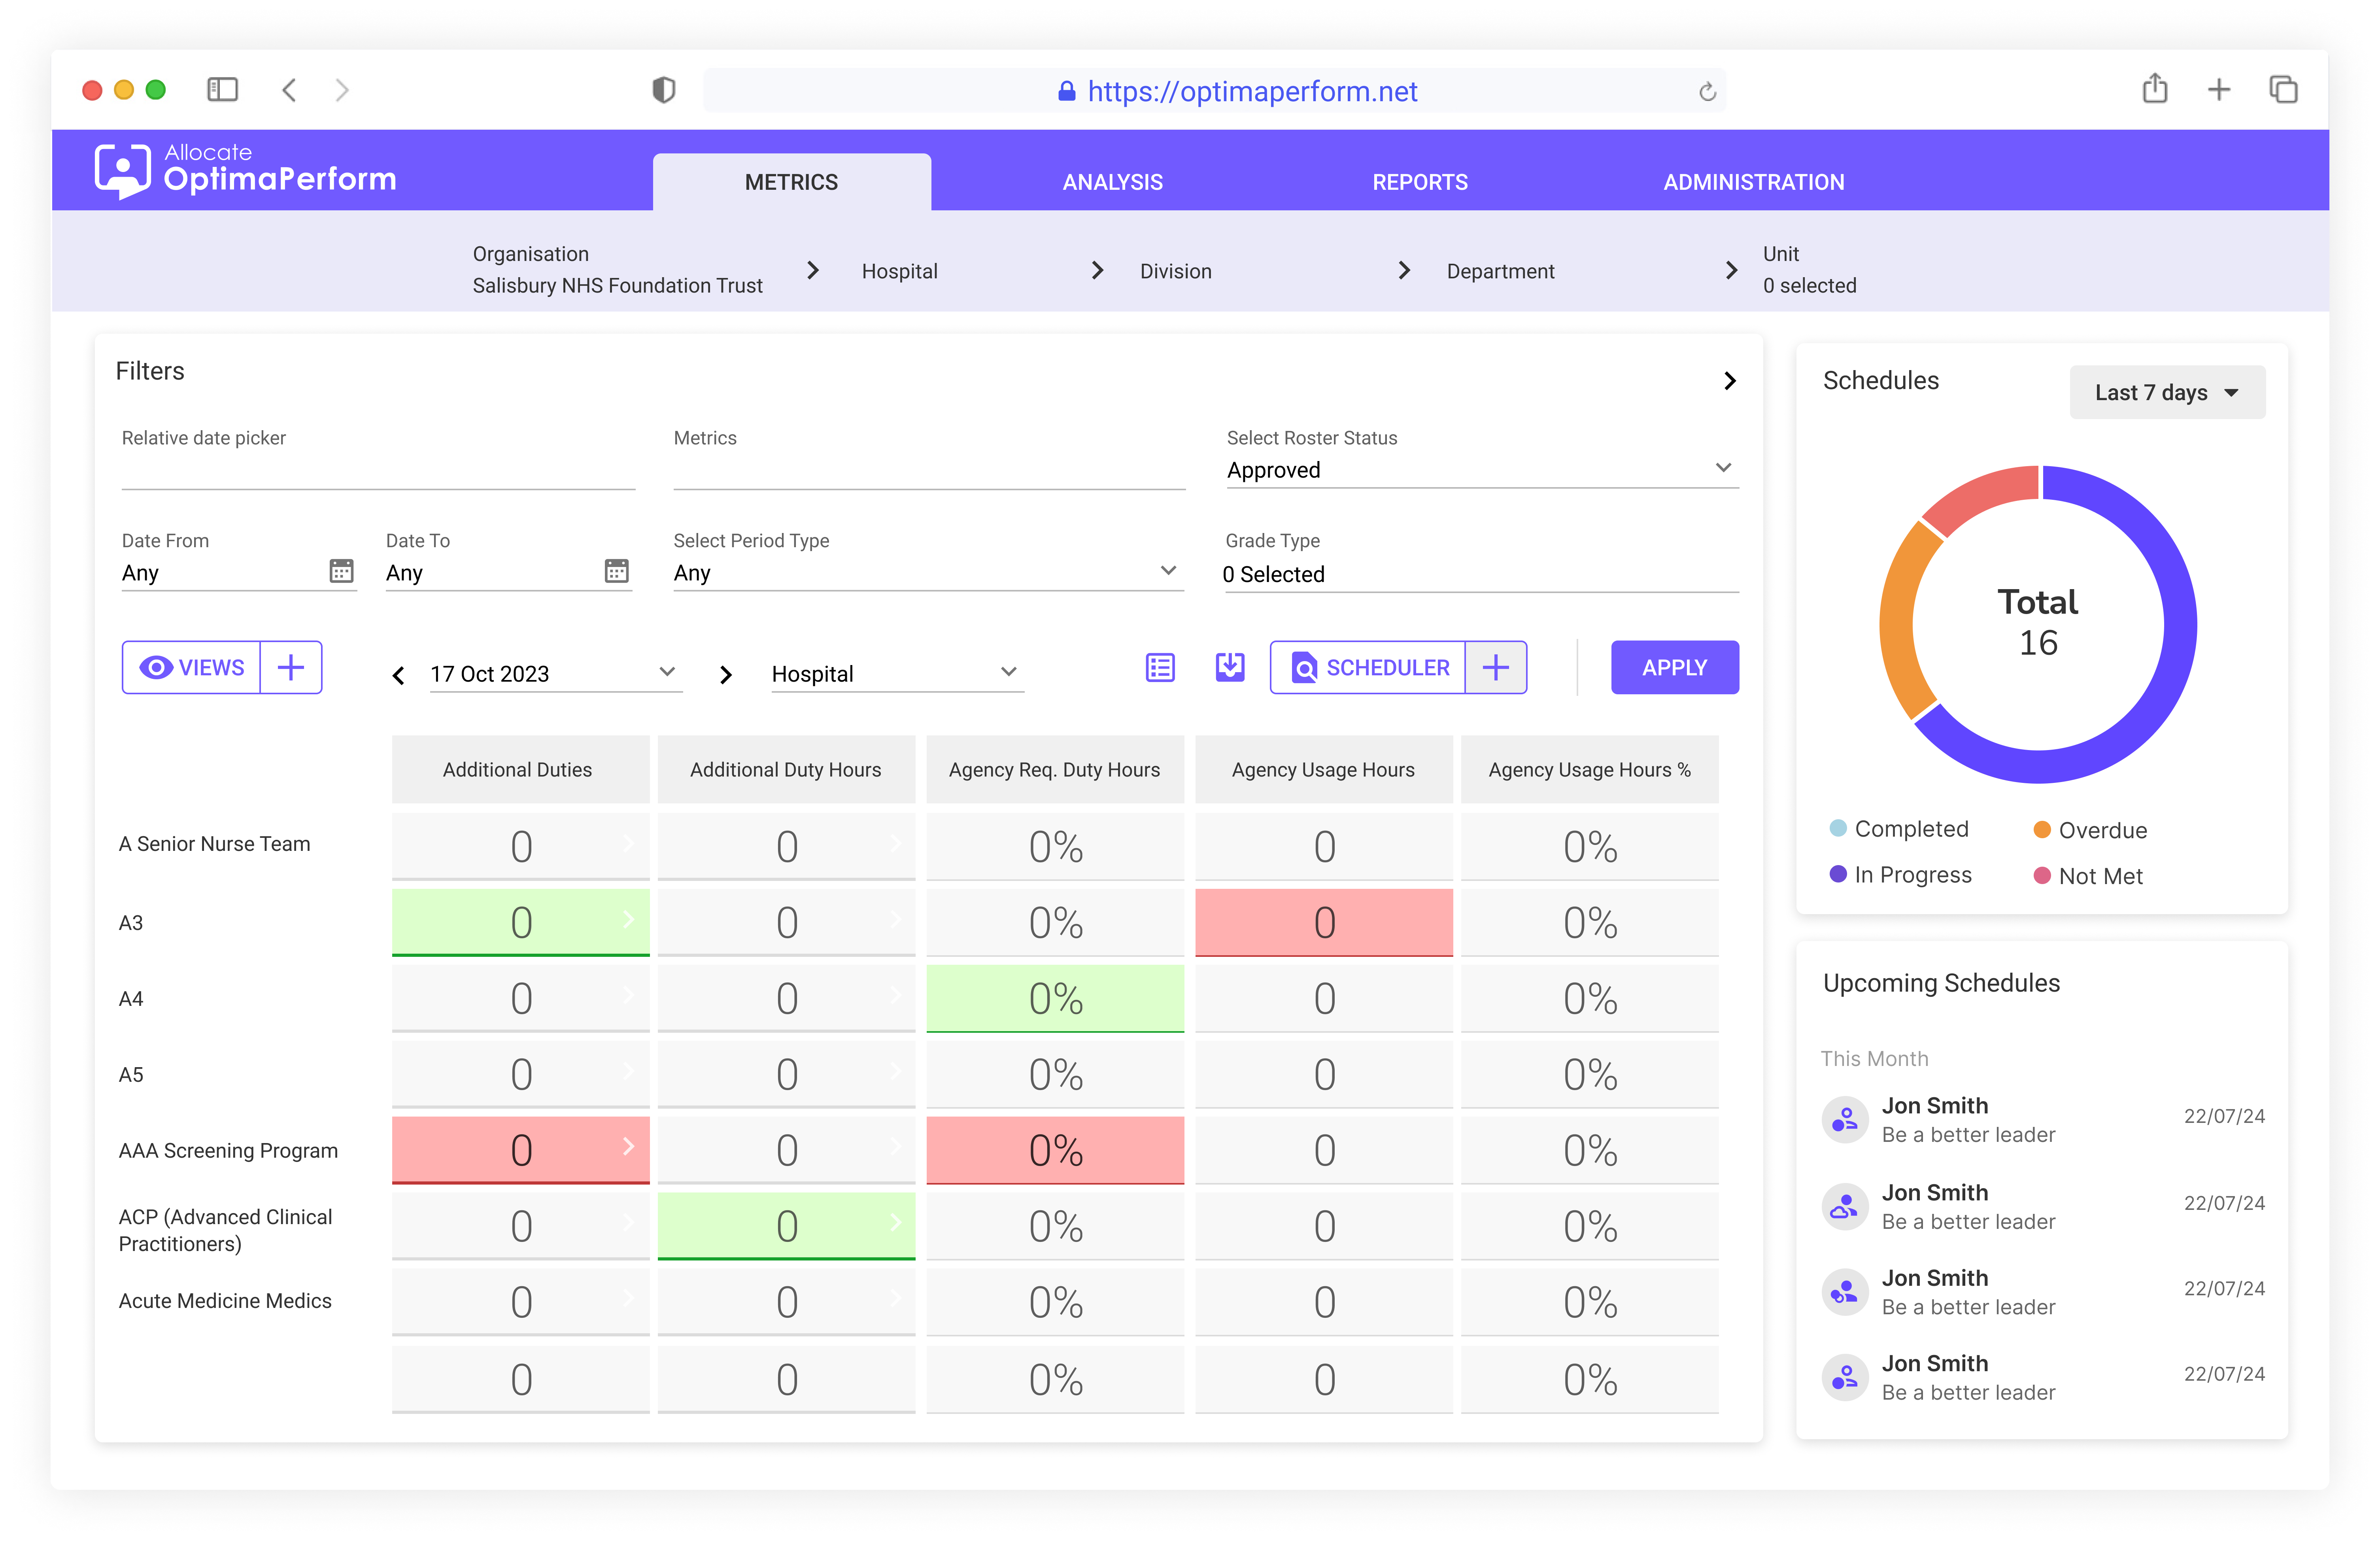Select Organisation Salisbury NHS Foundation Trust
This screenshot has height=1542, width=2380.
pos(617,270)
